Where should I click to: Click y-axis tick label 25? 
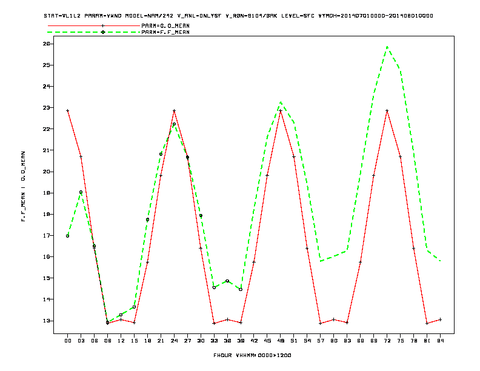pos(46,65)
